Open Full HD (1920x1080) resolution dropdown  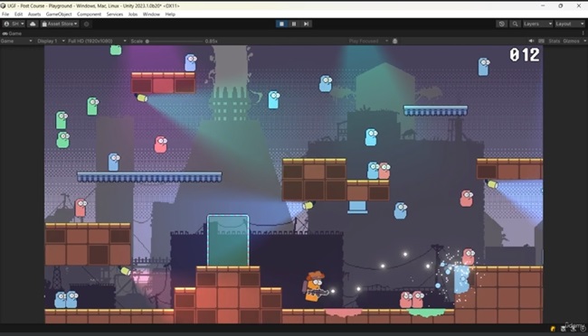click(97, 41)
